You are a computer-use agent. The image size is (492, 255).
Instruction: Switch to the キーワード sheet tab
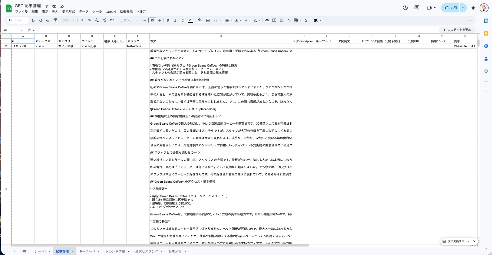click(87, 251)
